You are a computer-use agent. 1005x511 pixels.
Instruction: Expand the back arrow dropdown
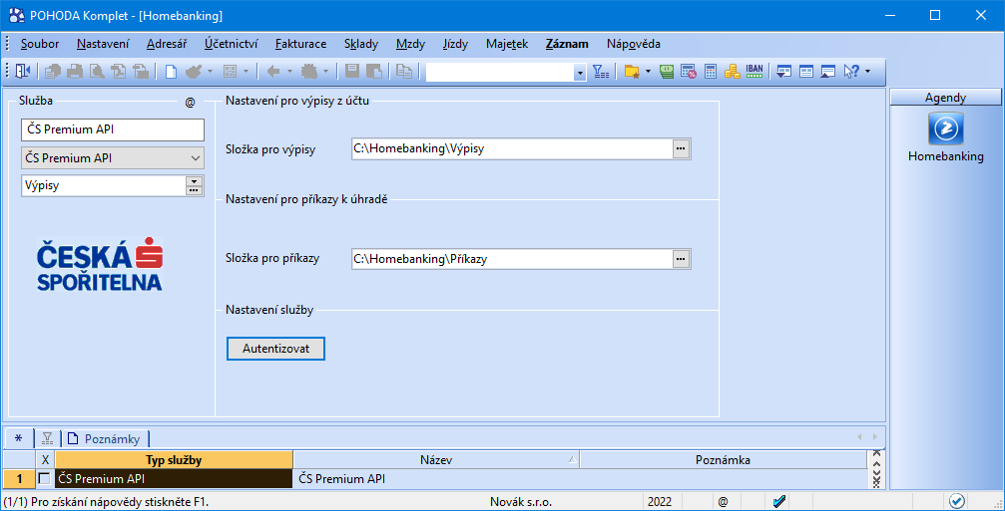tap(289, 72)
